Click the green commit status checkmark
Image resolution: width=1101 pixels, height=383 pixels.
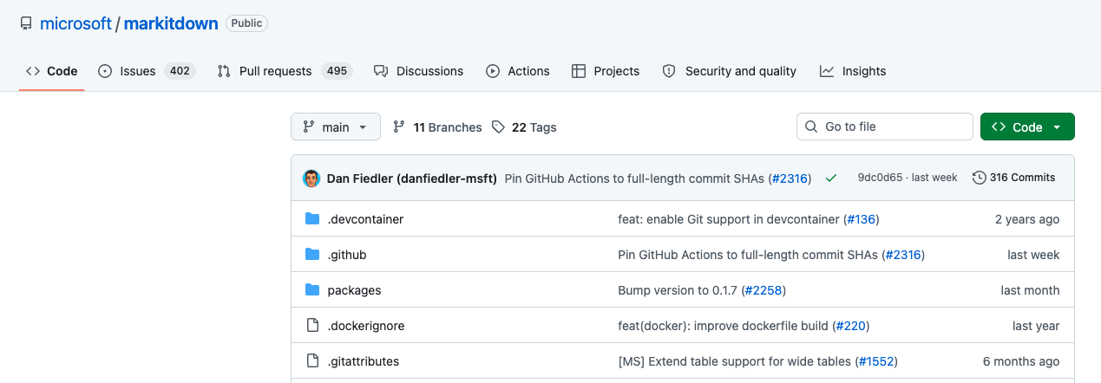[831, 179]
